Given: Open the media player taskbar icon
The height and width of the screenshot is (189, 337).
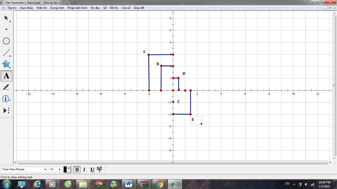Looking at the screenshot, I should coord(52,184).
